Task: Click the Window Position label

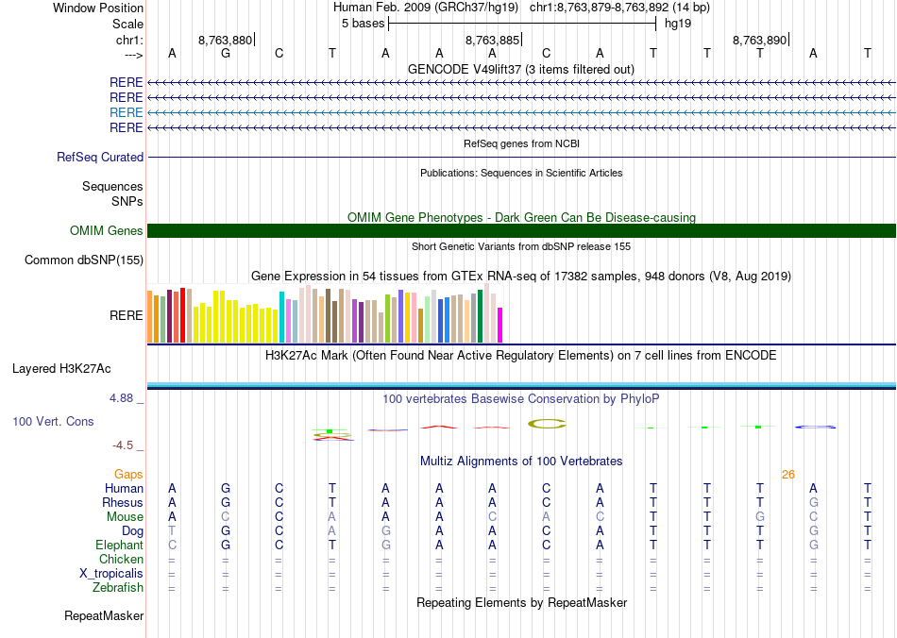Action: [98, 8]
